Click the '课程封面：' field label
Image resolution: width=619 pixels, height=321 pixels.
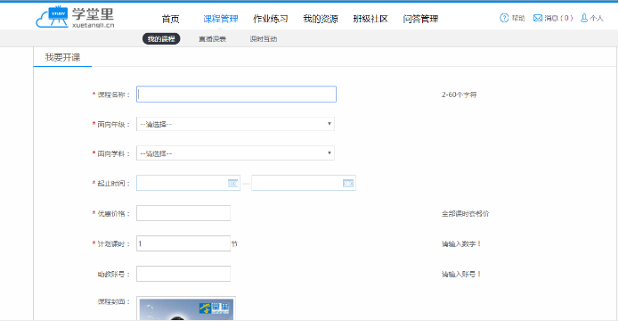click(114, 301)
